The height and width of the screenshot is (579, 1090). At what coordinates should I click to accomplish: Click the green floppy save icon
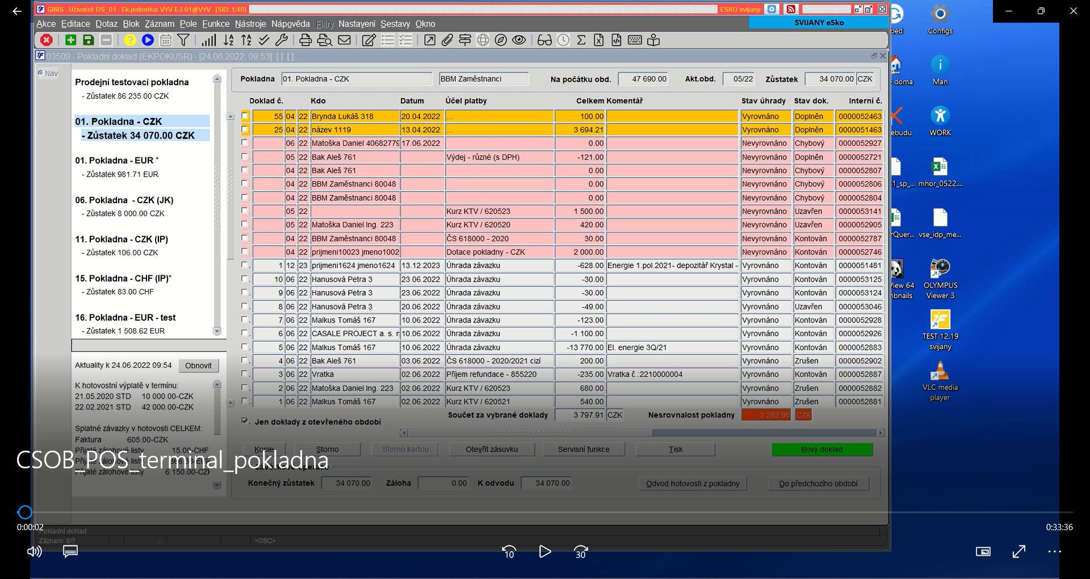click(x=88, y=40)
